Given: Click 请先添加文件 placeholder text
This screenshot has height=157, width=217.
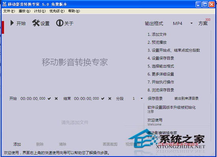Looking at the screenshot, I should (75, 122).
